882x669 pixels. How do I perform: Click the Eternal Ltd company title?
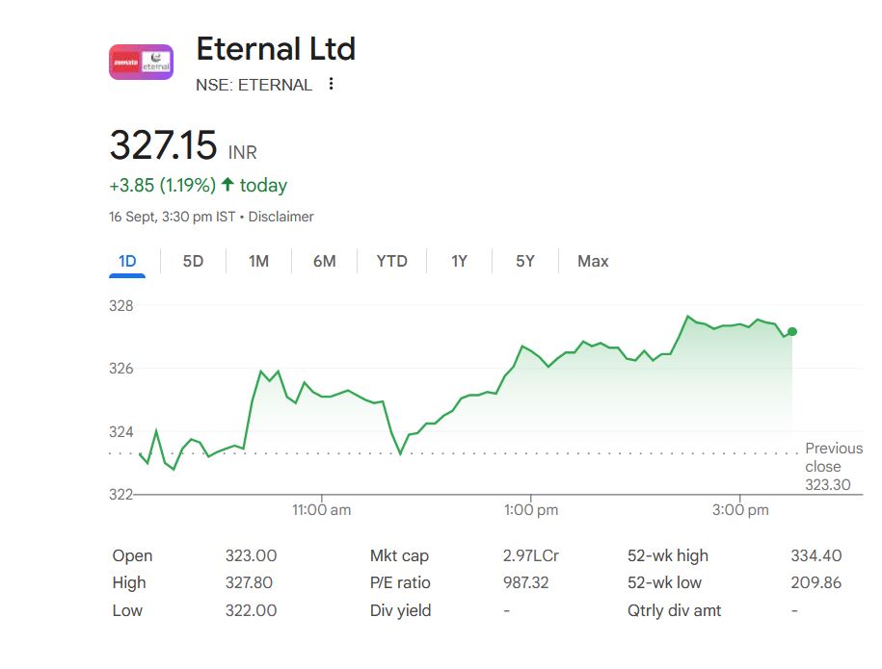(x=276, y=49)
